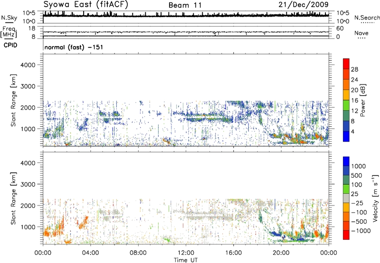
Task: Click the '16' tick on the power colorbar
Action: pos(354,101)
